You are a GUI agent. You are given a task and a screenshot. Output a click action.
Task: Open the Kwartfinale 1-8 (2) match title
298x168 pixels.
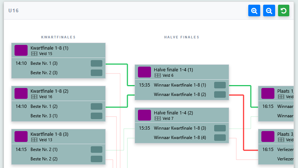[x=49, y=91]
